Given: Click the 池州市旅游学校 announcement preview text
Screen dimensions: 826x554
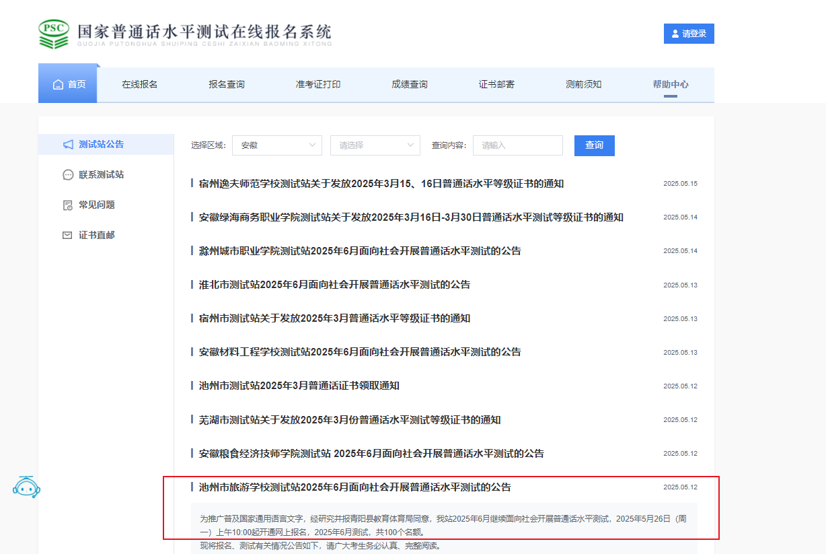Looking at the screenshot, I should coord(444,532).
